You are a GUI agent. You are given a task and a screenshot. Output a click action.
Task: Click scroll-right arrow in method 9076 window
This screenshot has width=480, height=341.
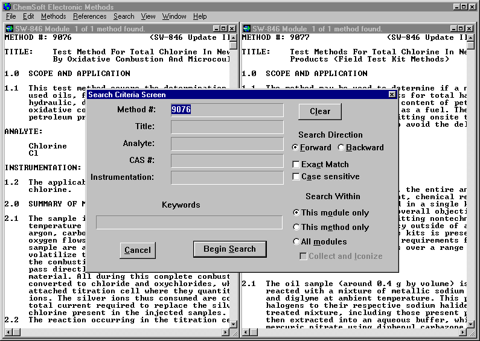click(x=226, y=332)
